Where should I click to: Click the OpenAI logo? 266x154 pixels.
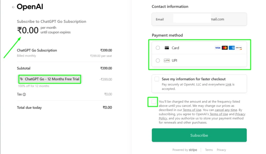tap(30, 7)
